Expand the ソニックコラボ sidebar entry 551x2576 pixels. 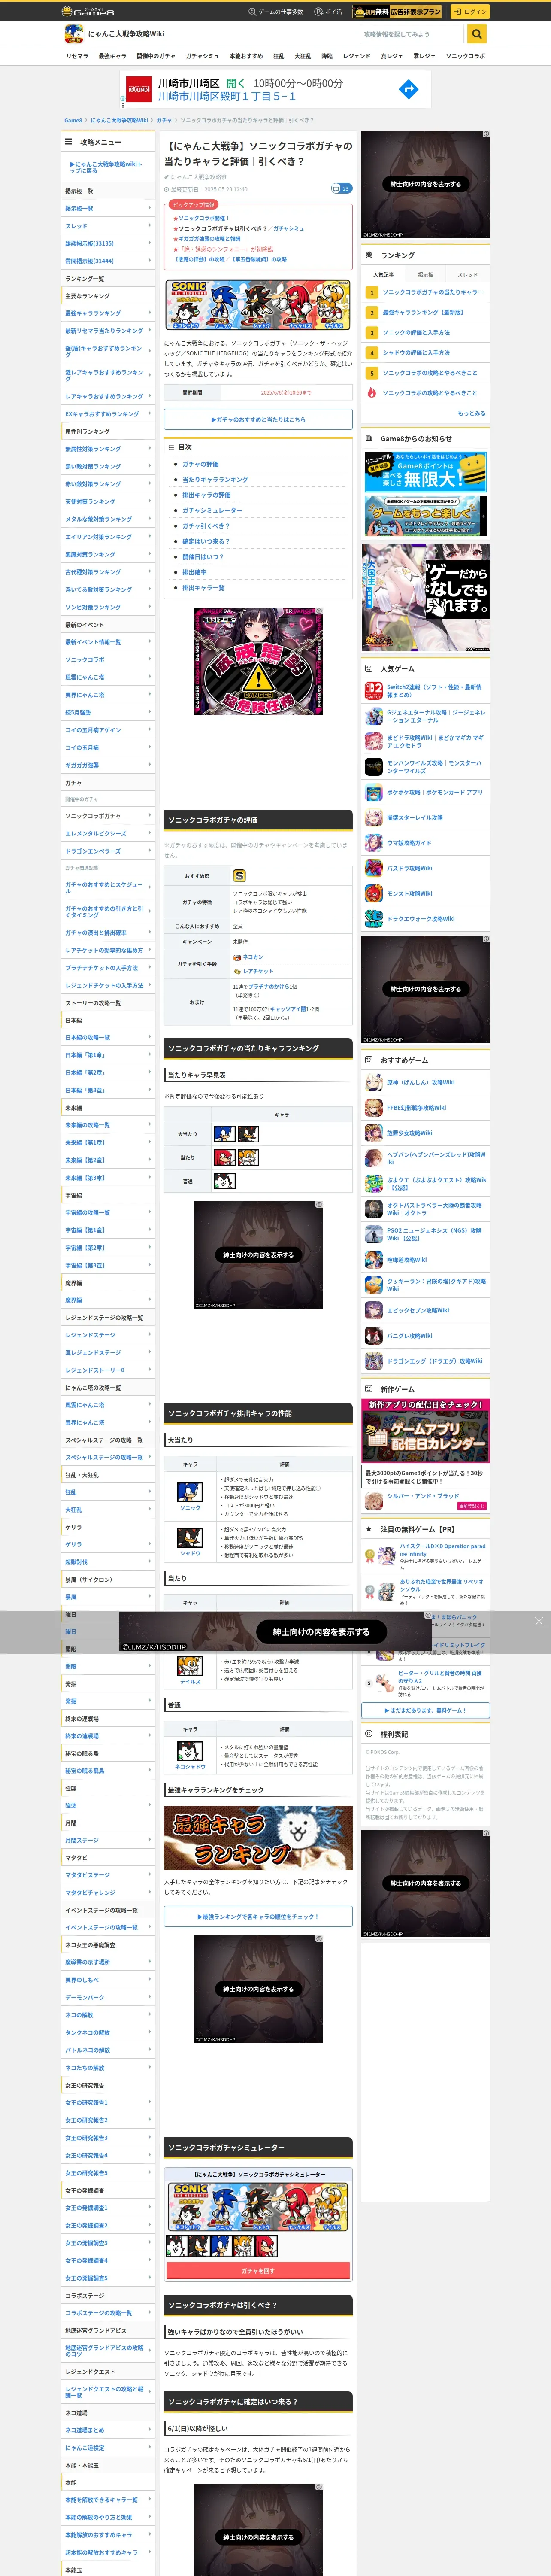109,660
